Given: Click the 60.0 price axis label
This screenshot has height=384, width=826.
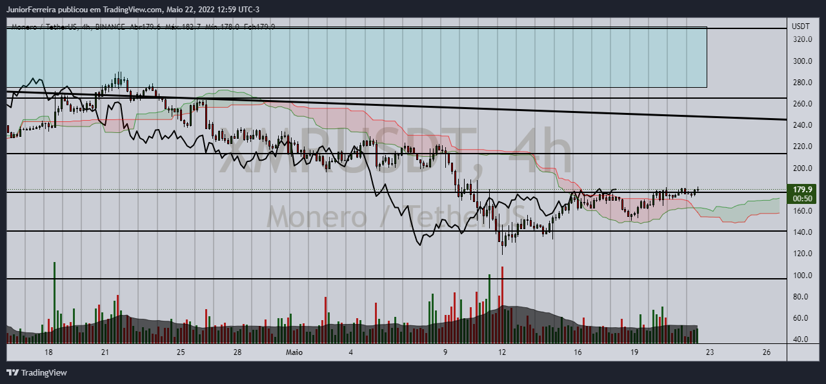Looking at the screenshot, I should tap(802, 318).
